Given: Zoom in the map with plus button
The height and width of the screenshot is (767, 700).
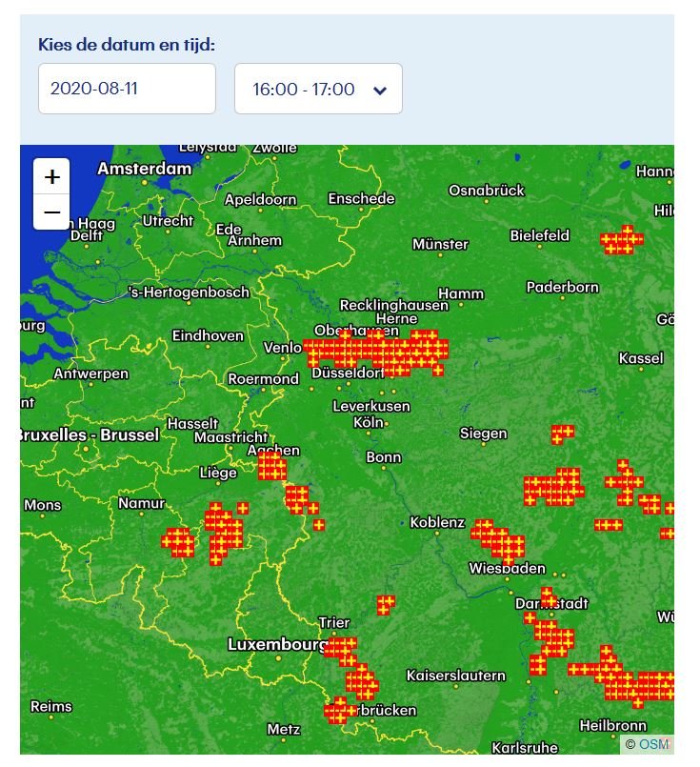Looking at the screenshot, I should (51, 176).
